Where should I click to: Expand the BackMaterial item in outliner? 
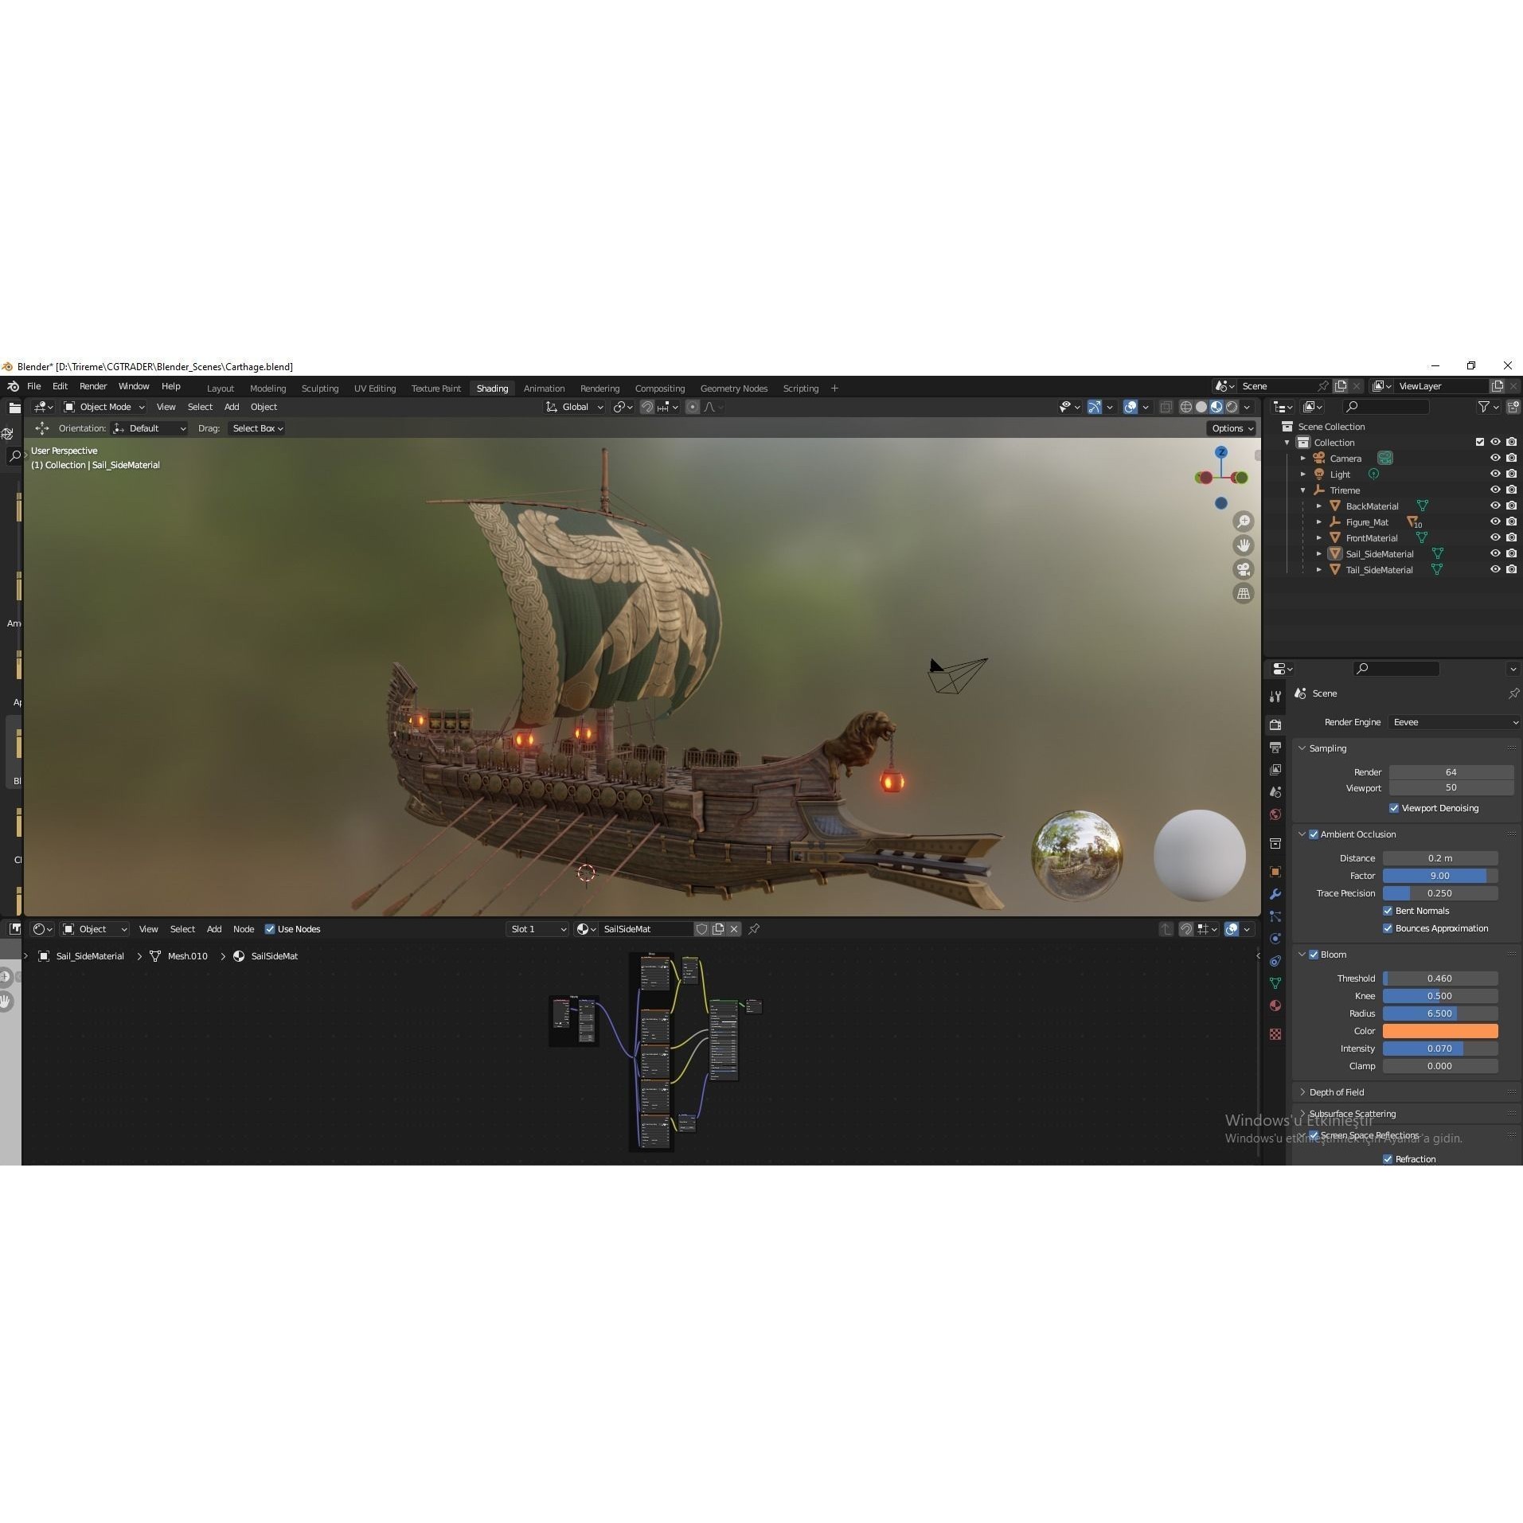[1320, 506]
